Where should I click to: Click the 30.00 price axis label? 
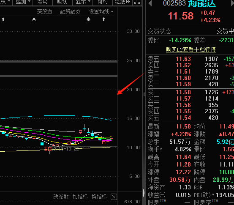click(x=133, y=31)
